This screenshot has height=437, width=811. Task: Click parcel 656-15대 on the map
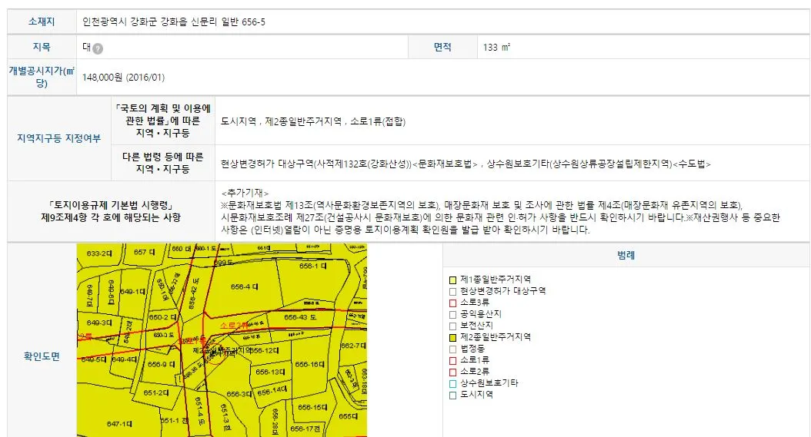coord(312,407)
